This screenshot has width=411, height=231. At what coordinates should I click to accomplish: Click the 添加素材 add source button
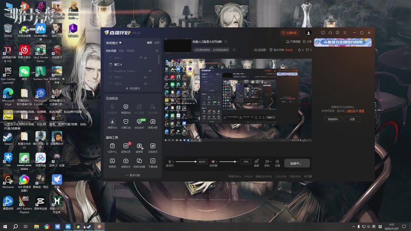(133, 88)
